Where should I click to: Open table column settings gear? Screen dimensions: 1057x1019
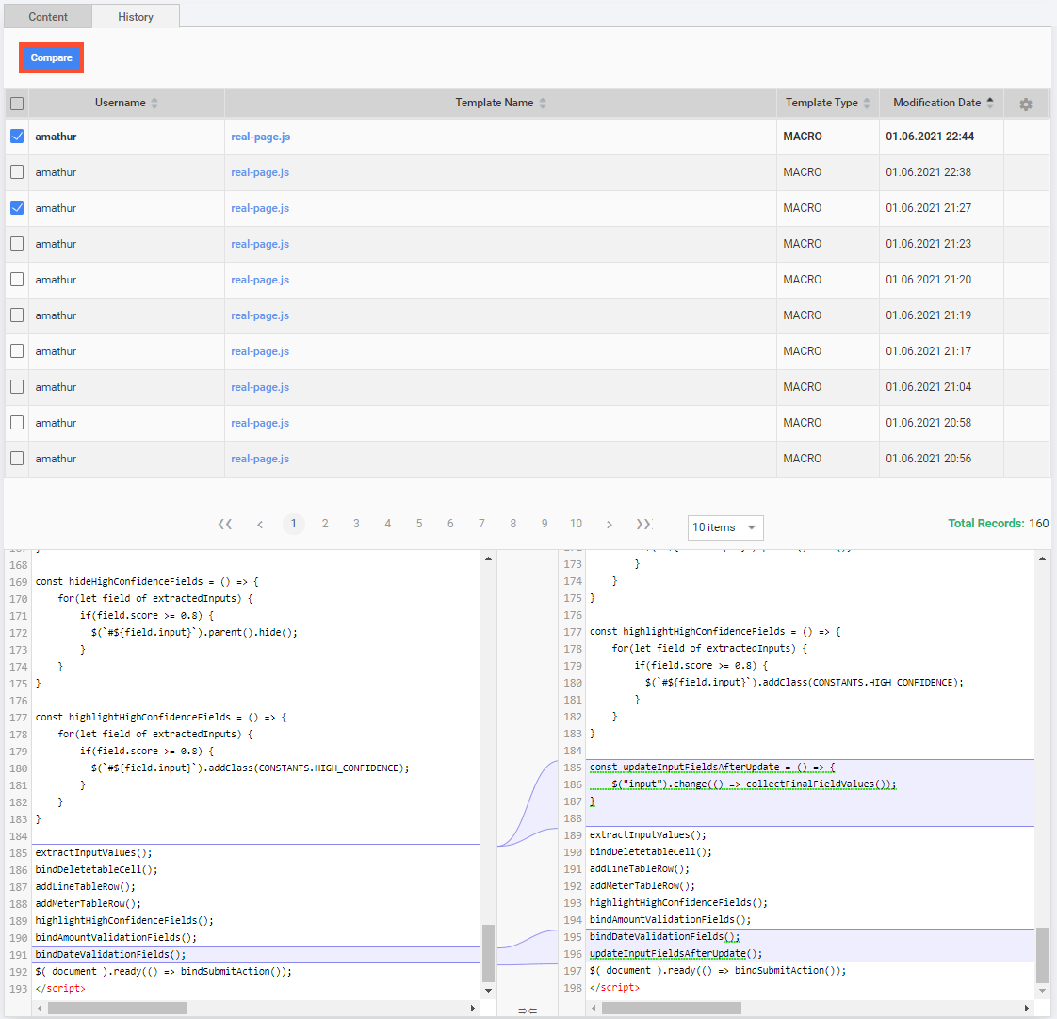[1025, 105]
